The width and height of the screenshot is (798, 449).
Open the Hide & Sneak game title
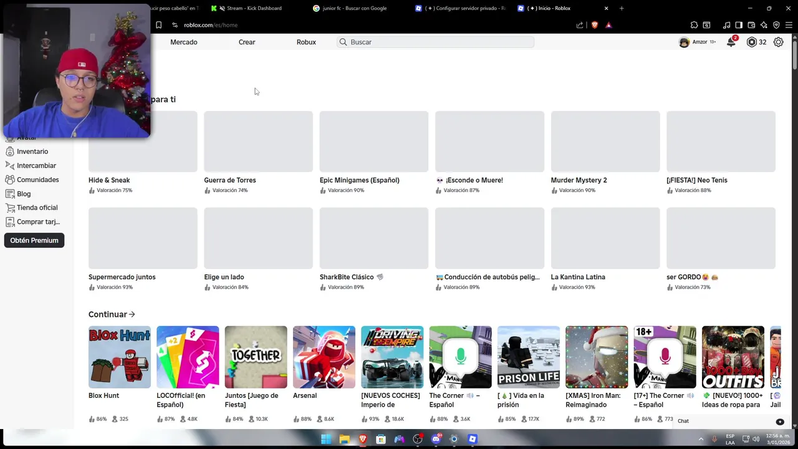tap(109, 180)
